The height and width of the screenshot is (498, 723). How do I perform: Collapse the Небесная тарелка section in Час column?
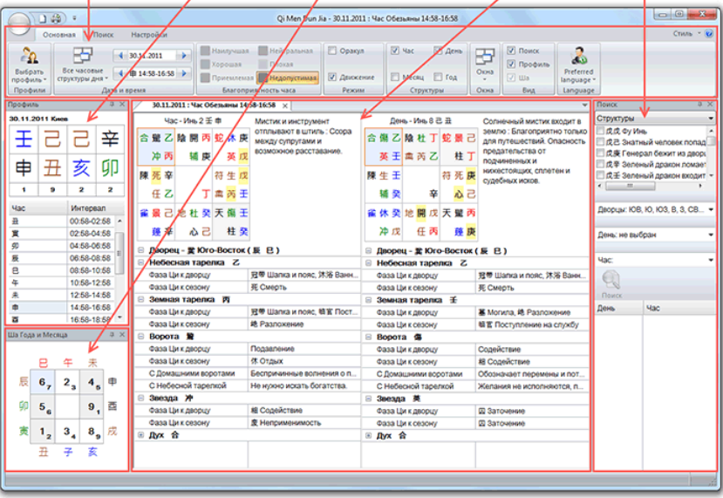(x=141, y=262)
